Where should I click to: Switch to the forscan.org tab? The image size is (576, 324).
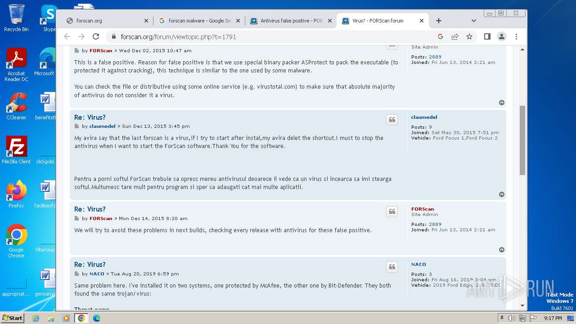coord(107,21)
